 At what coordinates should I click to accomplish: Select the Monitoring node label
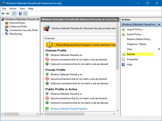(x=16, y=34)
